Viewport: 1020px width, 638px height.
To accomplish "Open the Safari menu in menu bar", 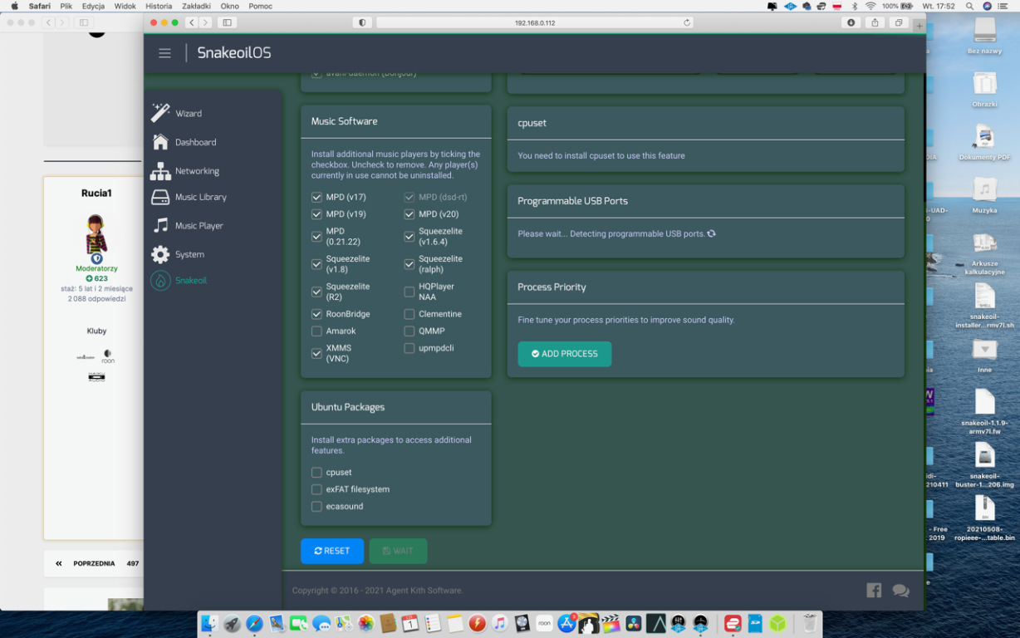I will click(39, 6).
